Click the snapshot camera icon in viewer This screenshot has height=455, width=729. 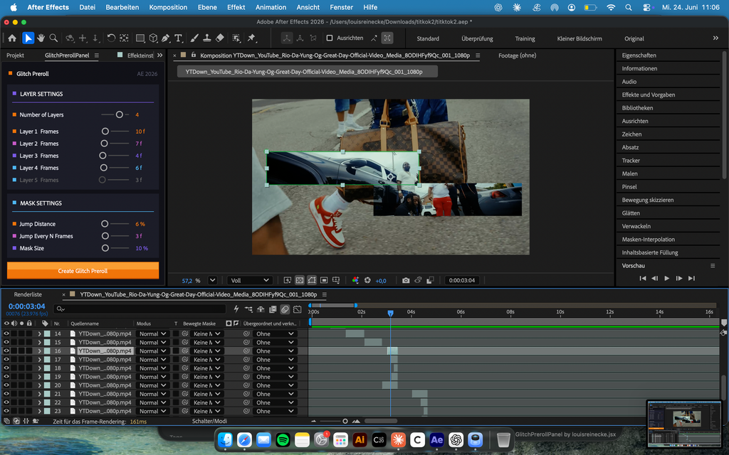(x=406, y=280)
